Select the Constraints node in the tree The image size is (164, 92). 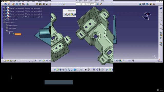13,20
